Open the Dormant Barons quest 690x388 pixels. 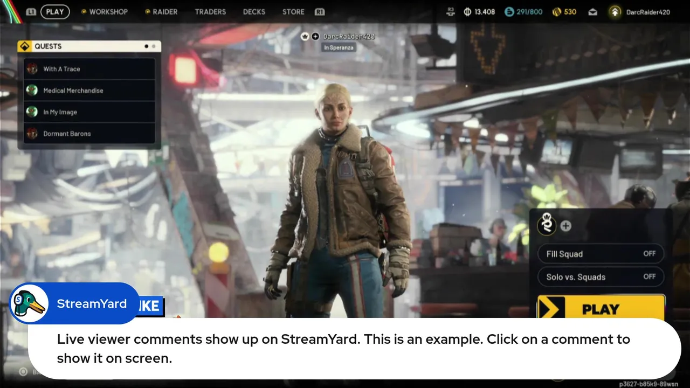tap(89, 134)
